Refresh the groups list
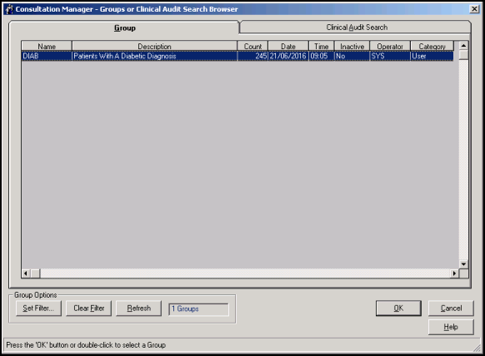This screenshot has width=485, height=356. [x=139, y=308]
